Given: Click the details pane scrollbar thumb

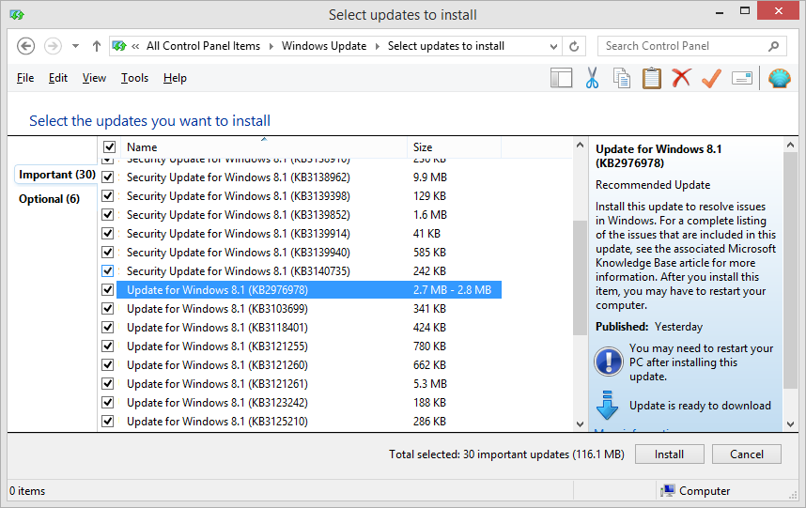Looking at the screenshot, I should (x=791, y=271).
